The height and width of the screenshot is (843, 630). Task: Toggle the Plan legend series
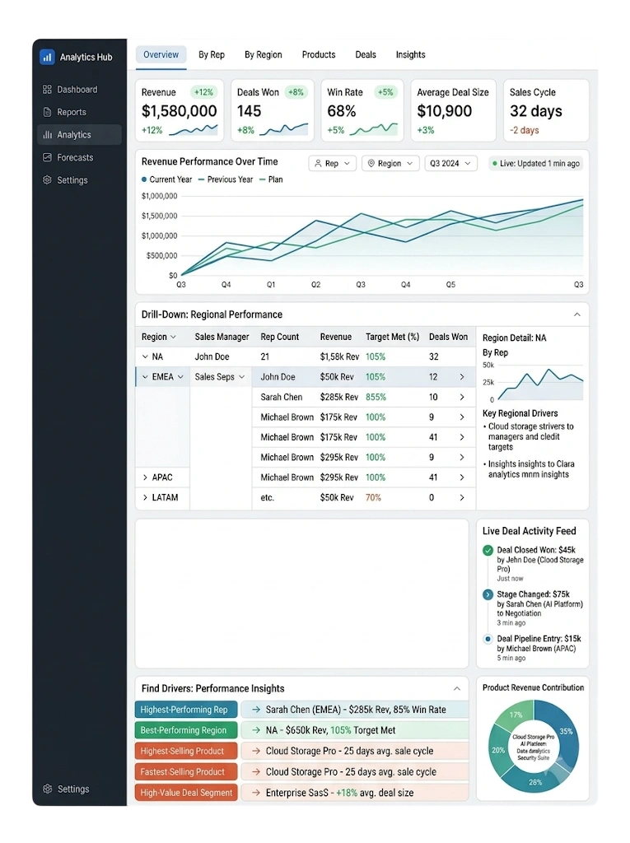pyautogui.click(x=271, y=179)
